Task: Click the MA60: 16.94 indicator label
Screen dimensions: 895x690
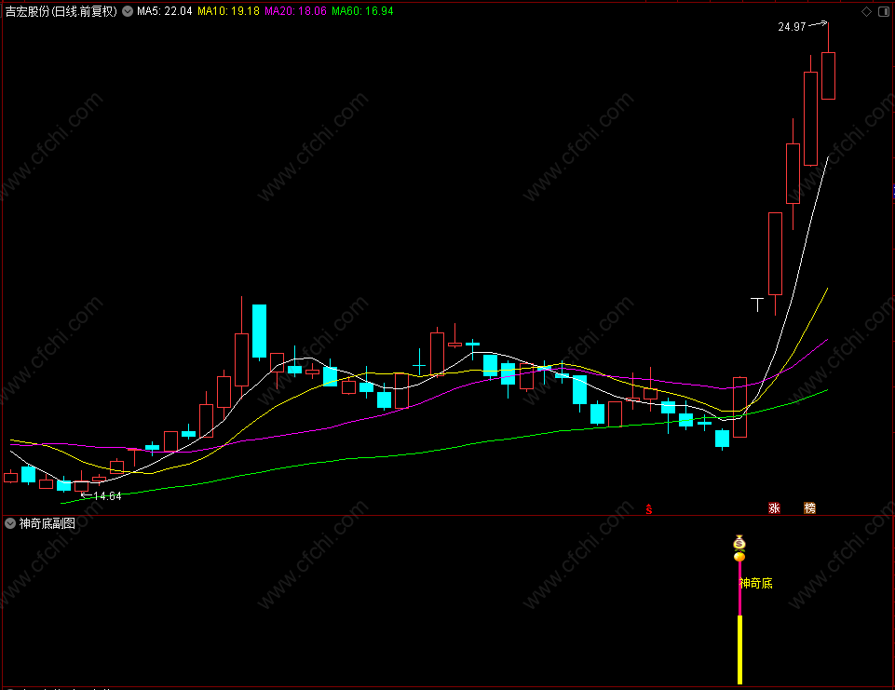Action: coord(362,11)
